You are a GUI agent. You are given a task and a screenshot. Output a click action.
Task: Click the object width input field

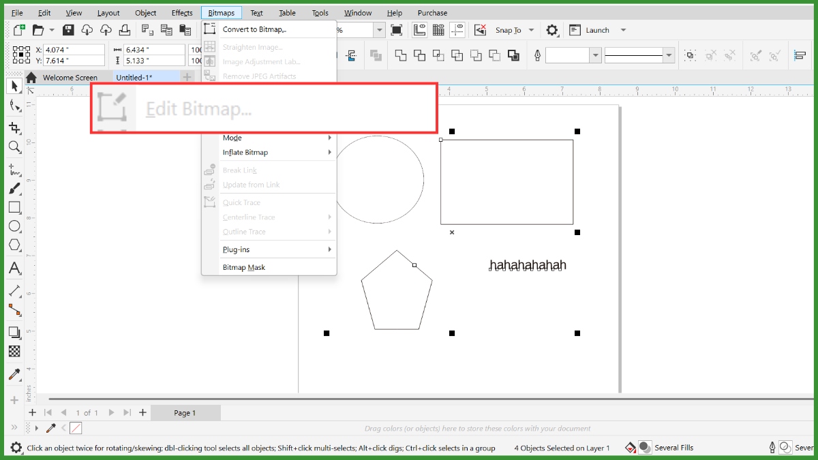tap(155, 50)
